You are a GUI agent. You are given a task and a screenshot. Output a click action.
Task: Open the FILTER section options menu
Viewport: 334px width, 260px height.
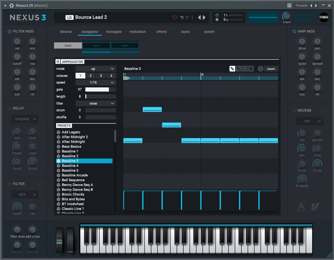tap(40, 184)
